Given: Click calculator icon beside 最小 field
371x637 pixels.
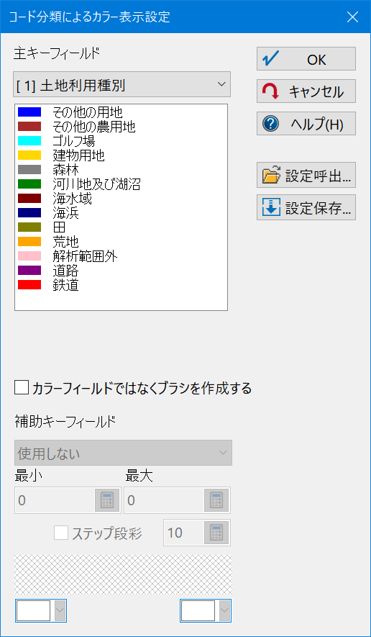Looking at the screenshot, I should coord(107,500).
